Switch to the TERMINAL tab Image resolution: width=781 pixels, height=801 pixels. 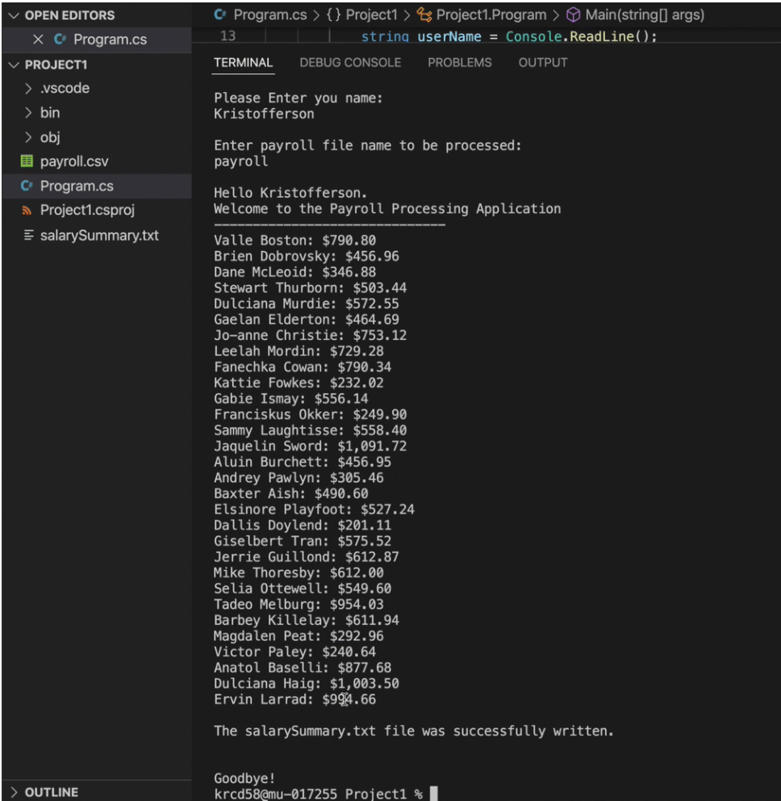[243, 63]
